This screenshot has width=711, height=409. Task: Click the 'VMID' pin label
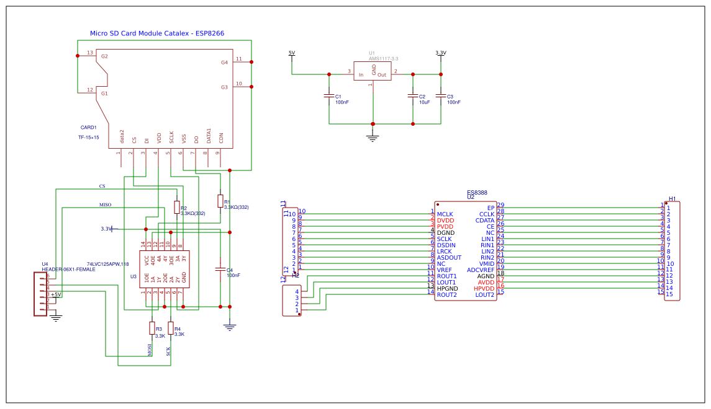click(487, 264)
